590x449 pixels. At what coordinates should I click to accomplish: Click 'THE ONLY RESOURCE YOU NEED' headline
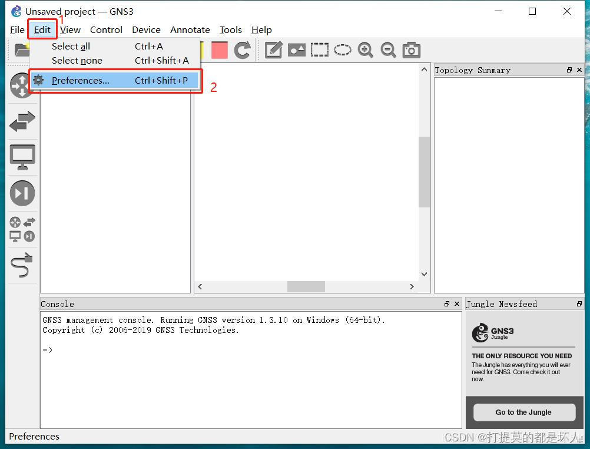pyautogui.click(x=522, y=356)
